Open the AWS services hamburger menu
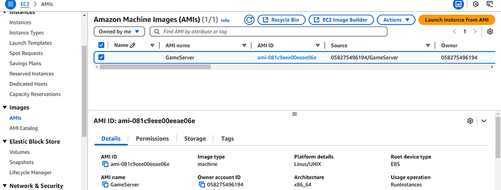 tap(11, 5)
